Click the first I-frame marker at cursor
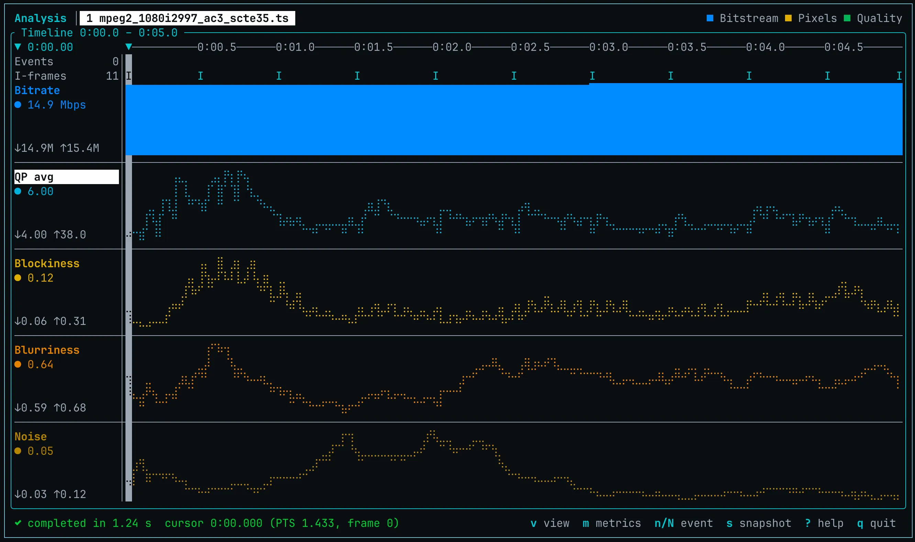This screenshot has width=915, height=542. click(129, 76)
